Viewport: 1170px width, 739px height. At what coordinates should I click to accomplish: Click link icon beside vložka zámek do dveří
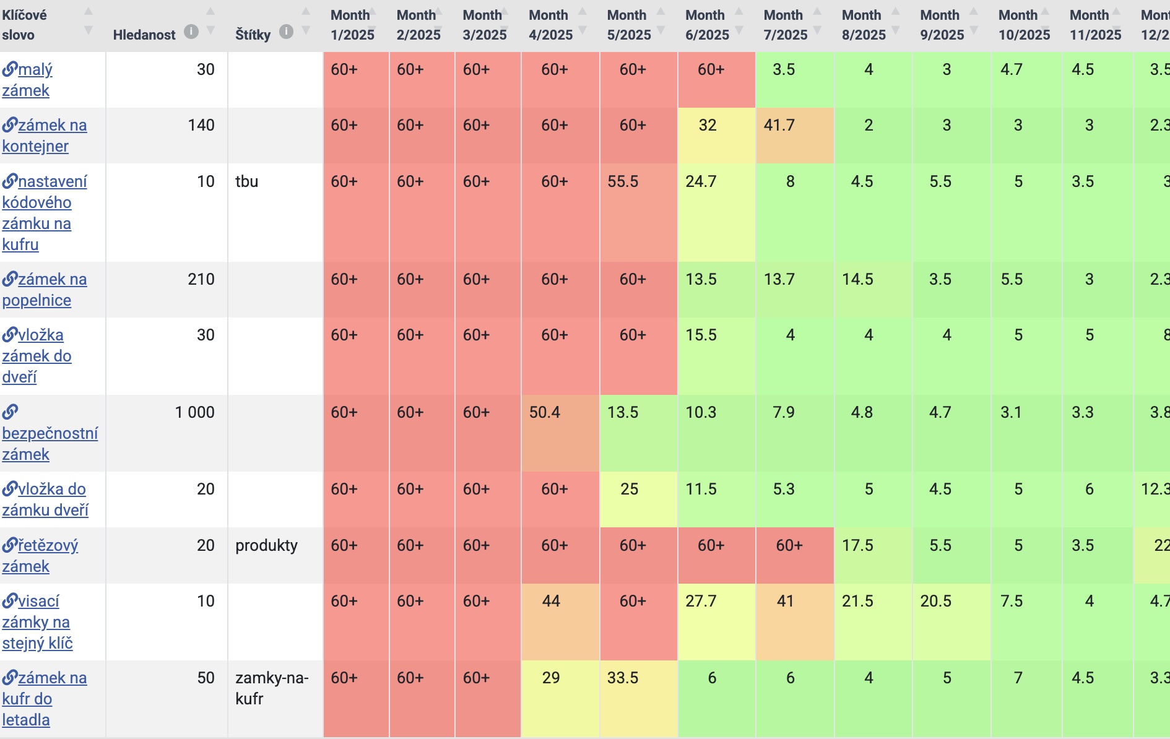click(9, 335)
